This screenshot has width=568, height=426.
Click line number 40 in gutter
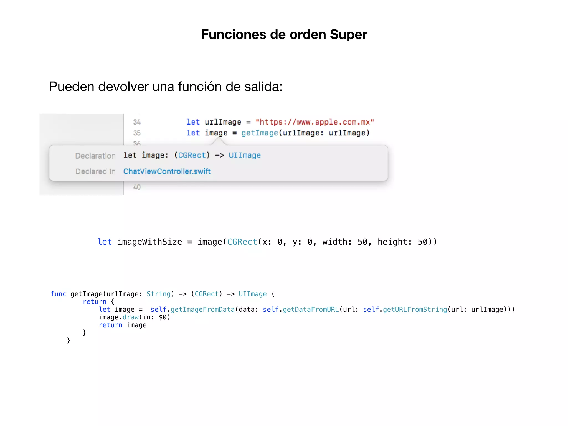click(x=137, y=187)
